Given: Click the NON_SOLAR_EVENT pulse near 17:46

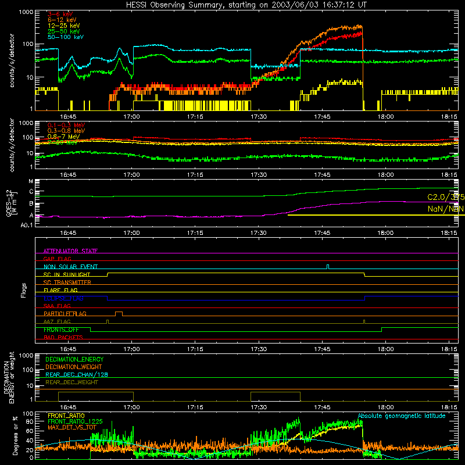Looking at the screenshot, I should pos(328,267).
